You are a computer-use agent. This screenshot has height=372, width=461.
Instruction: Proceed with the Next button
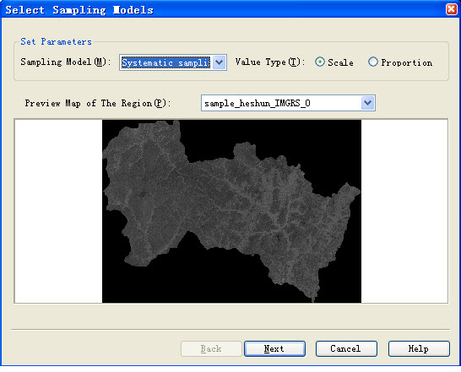[x=274, y=348]
